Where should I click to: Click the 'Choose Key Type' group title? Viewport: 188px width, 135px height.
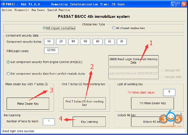pyautogui.click(x=93, y=24)
